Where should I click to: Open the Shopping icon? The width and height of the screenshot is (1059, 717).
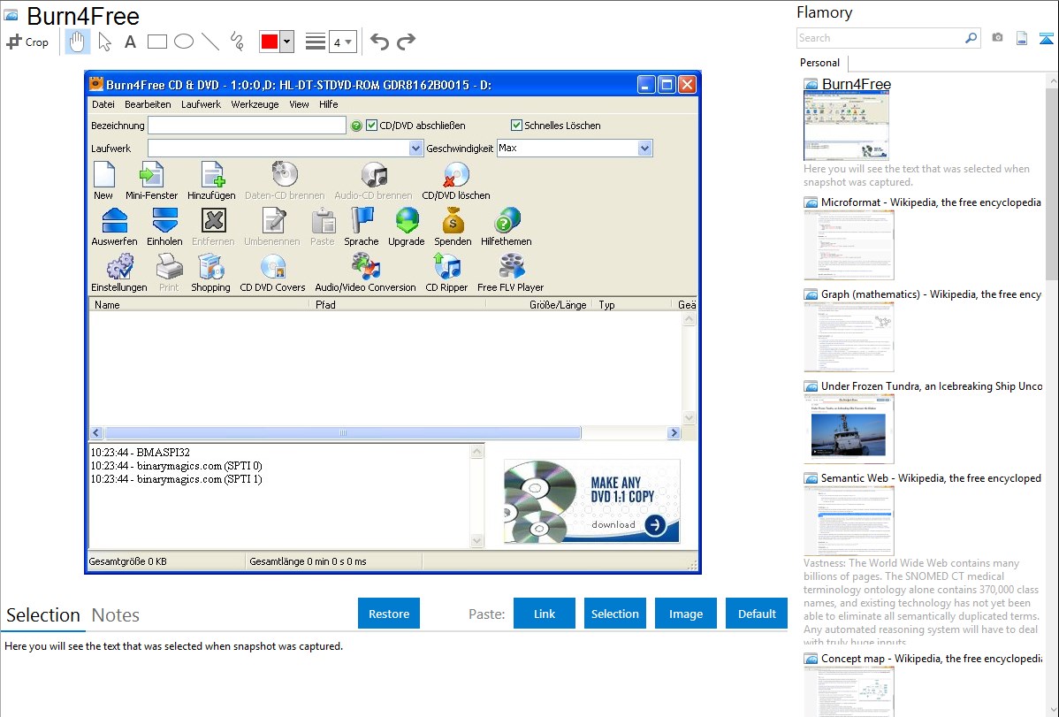click(x=210, y=273)
